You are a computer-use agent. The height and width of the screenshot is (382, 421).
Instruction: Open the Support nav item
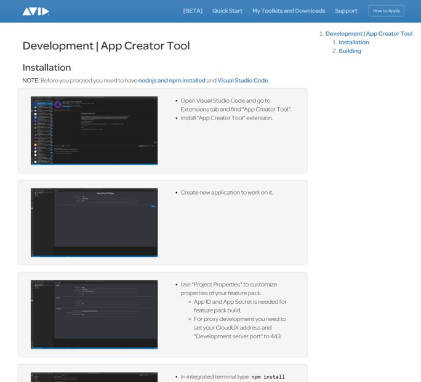click(346, 10)
